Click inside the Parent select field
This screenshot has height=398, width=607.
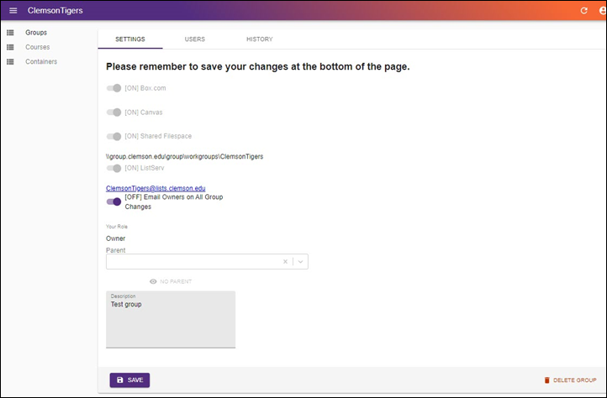207,261
